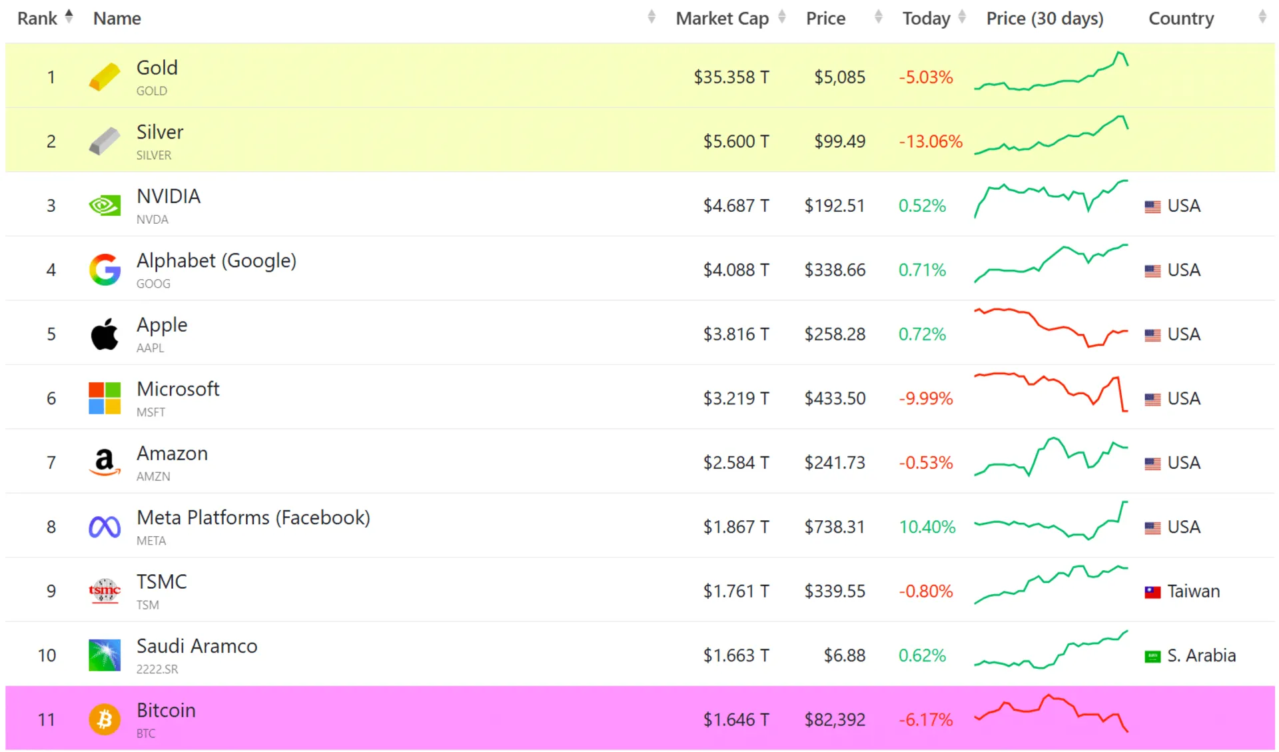Click the silver bar icon
This screenshot has height=752, width=1279.
[105, 141]
